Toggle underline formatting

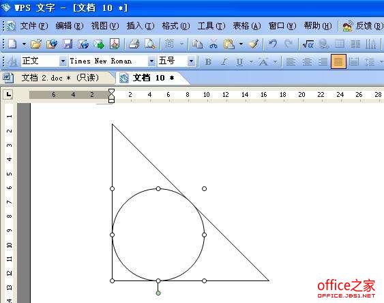[x=239, y=61]
